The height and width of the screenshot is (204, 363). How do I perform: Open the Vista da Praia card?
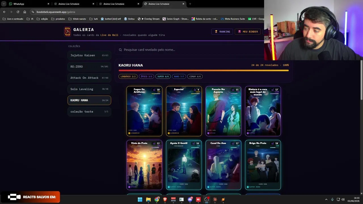[x=144, y=165]
